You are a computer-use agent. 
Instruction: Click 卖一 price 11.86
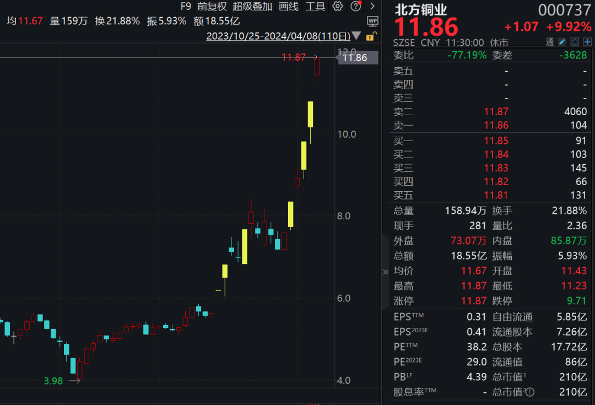coord(496,125)
